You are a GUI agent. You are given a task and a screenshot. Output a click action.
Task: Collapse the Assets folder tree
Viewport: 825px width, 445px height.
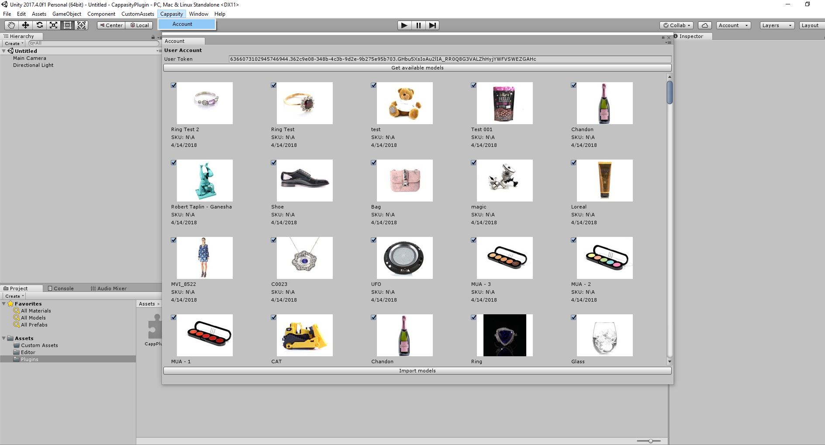[x=3, y=338]
